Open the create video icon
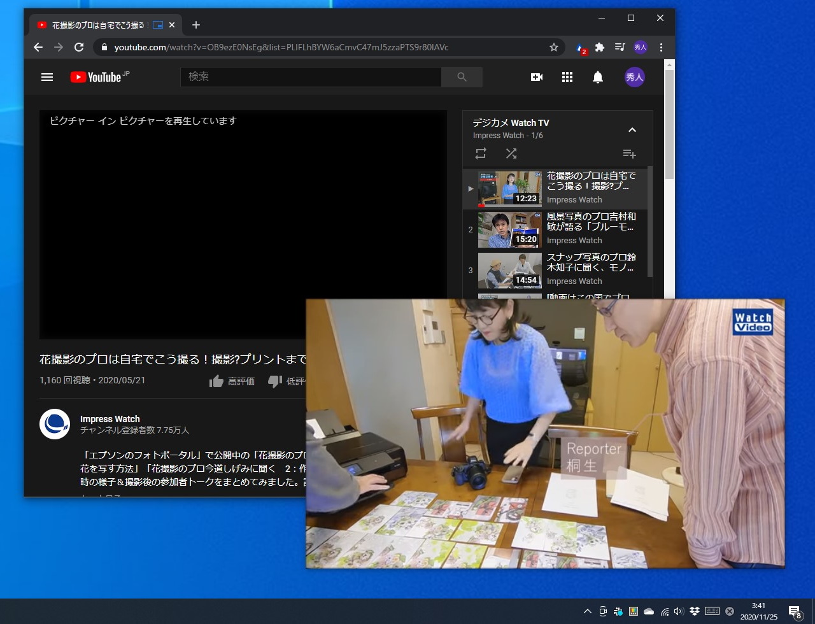Viewport: 815px width, 624px height. [x=536, y=77]
